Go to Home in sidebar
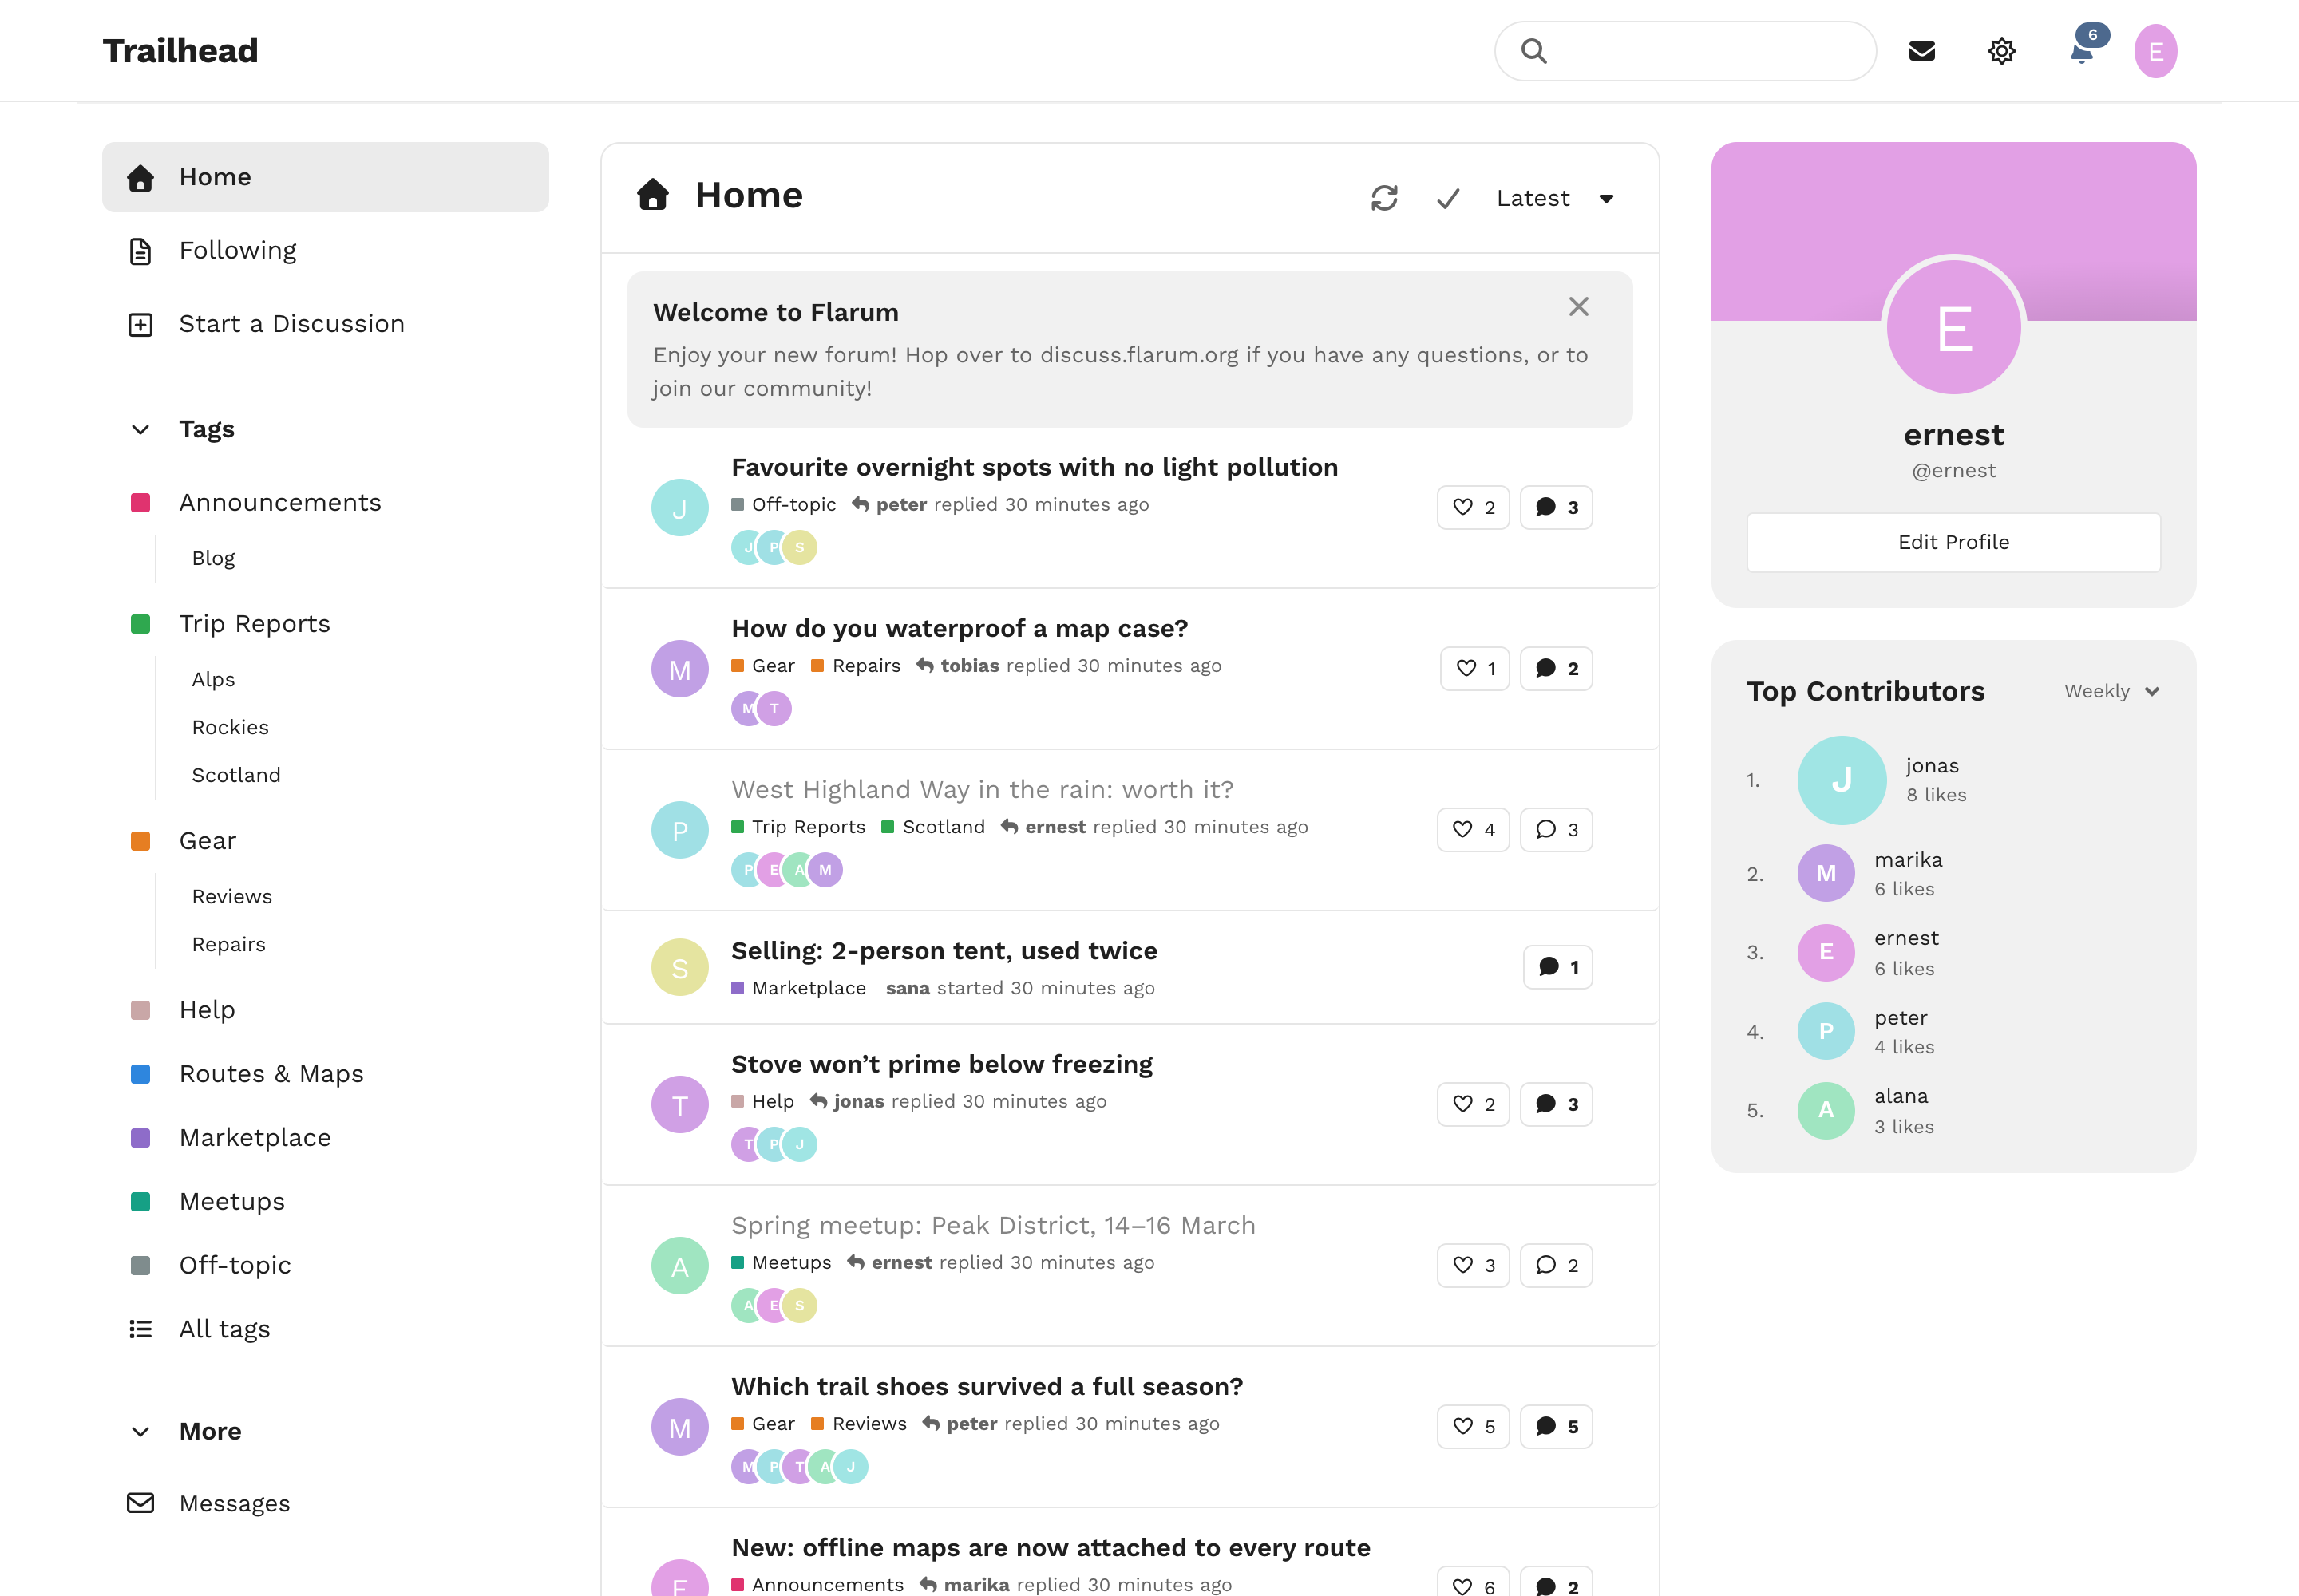The image size is (2299, 1596). (325, 177)
